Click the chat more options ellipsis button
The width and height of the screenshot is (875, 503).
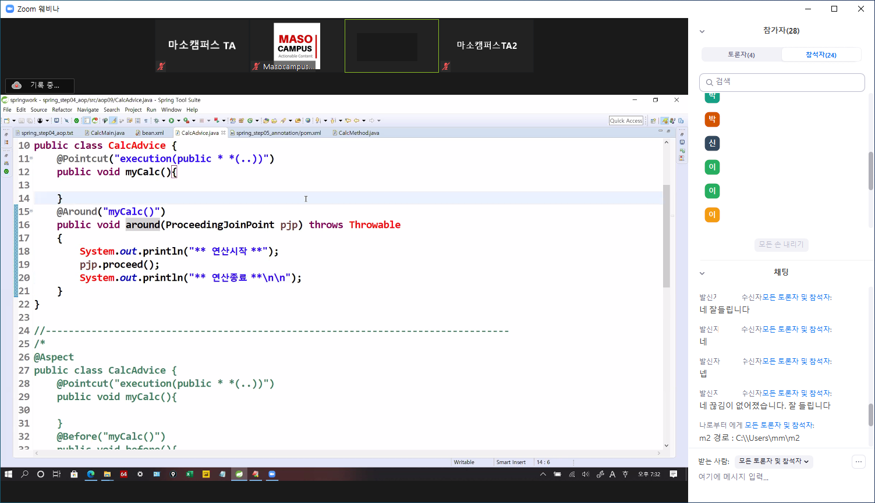(x=858, y=462)
